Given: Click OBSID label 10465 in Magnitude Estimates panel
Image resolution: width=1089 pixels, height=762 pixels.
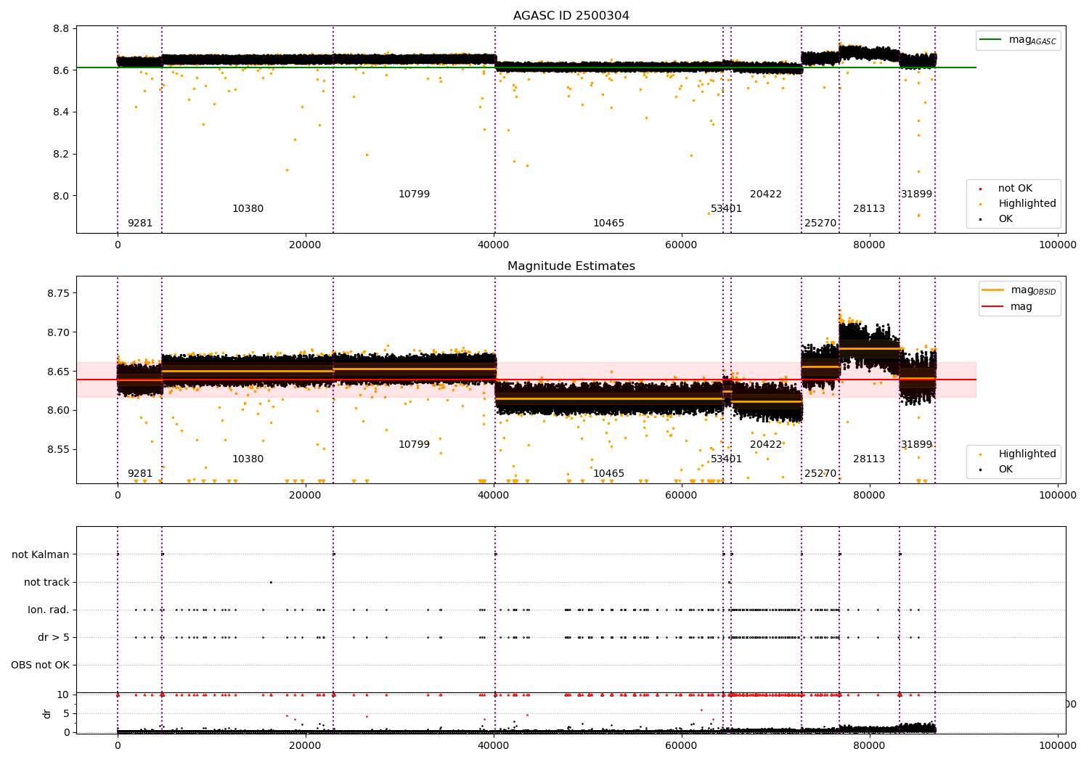Looking at the screenshot, I should (x=608, y=474).
